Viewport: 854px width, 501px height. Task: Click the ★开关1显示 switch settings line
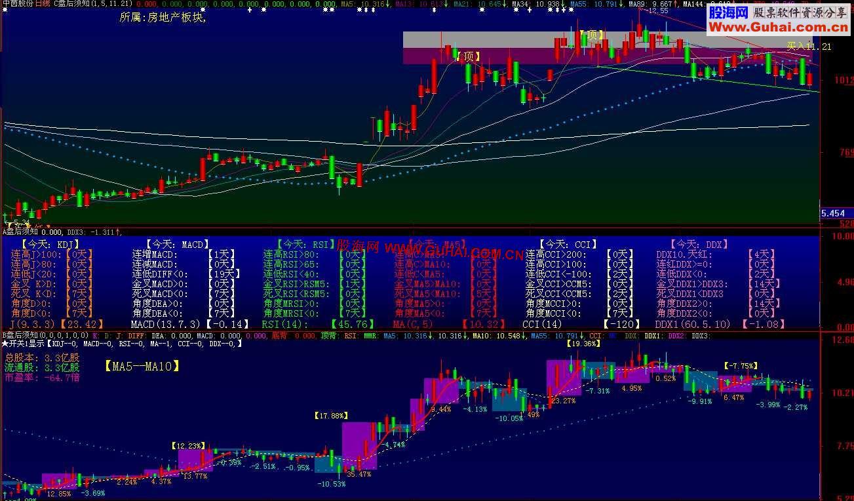pyautogui.click(x=122, y=344)
